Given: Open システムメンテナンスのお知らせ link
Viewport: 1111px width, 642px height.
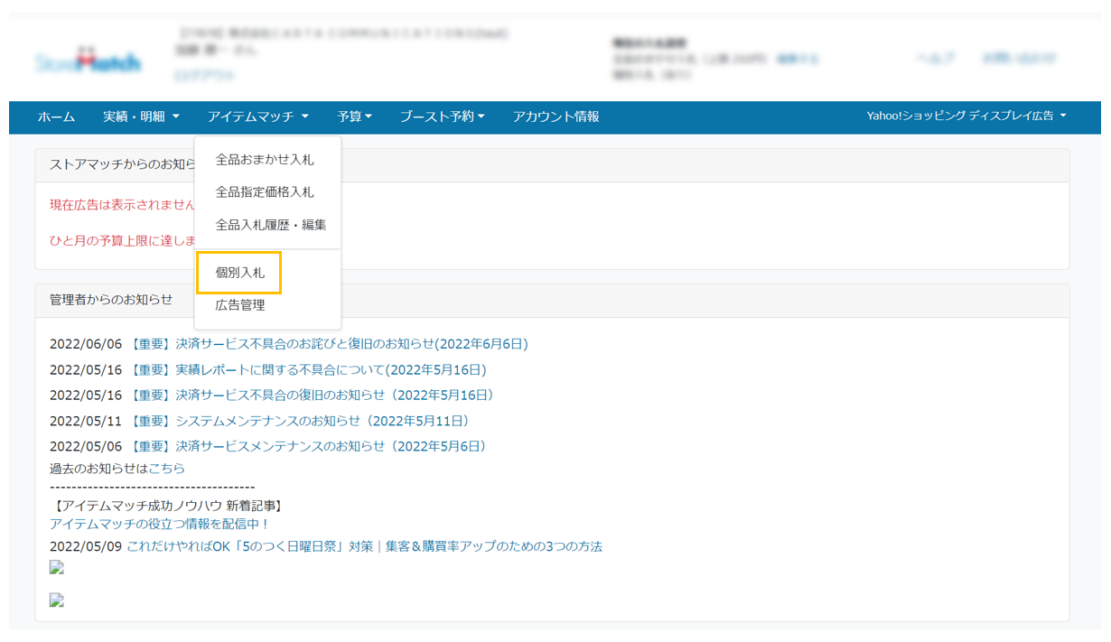Looking at the screenshot, I should point(301,421).
